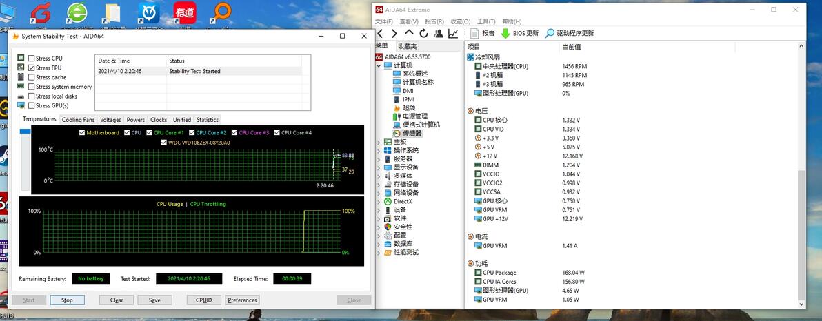Select the 传感器 tree item
Screen dimensions: 822x321
412,133
